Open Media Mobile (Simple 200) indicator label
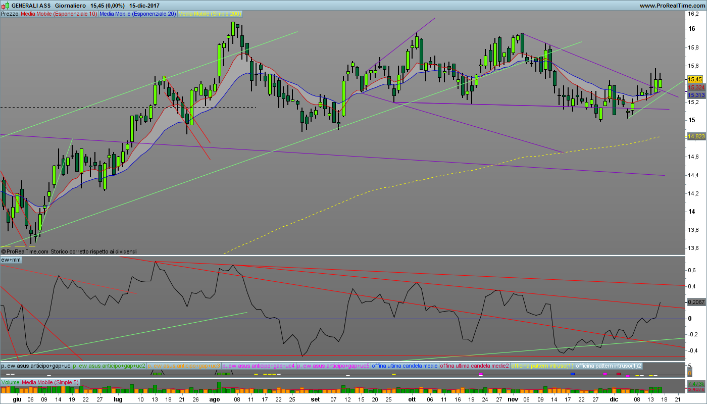 click(210, 14)
